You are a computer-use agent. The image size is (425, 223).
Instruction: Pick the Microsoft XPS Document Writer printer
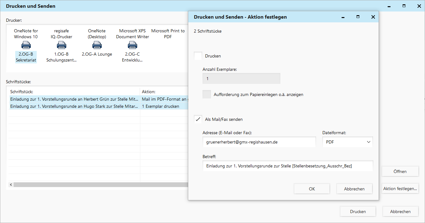[133, 45]
